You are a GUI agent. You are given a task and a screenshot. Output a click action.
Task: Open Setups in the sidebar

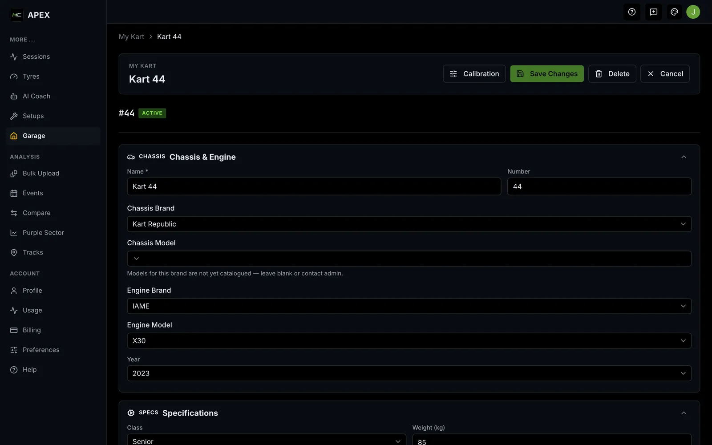(x=53, y=116)
